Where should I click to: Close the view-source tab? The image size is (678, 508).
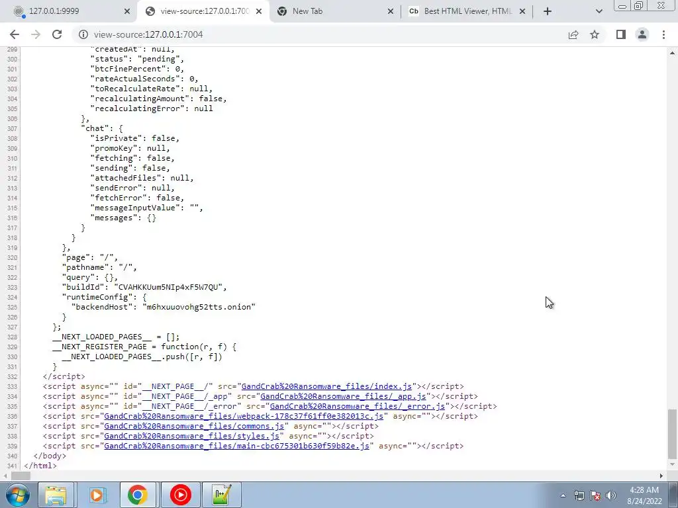pos(259,11)
